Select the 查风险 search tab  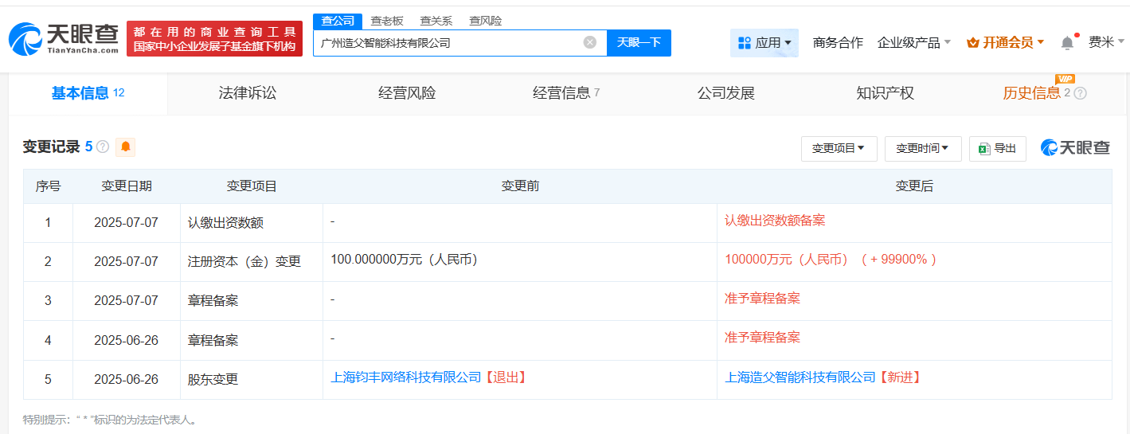486,21
